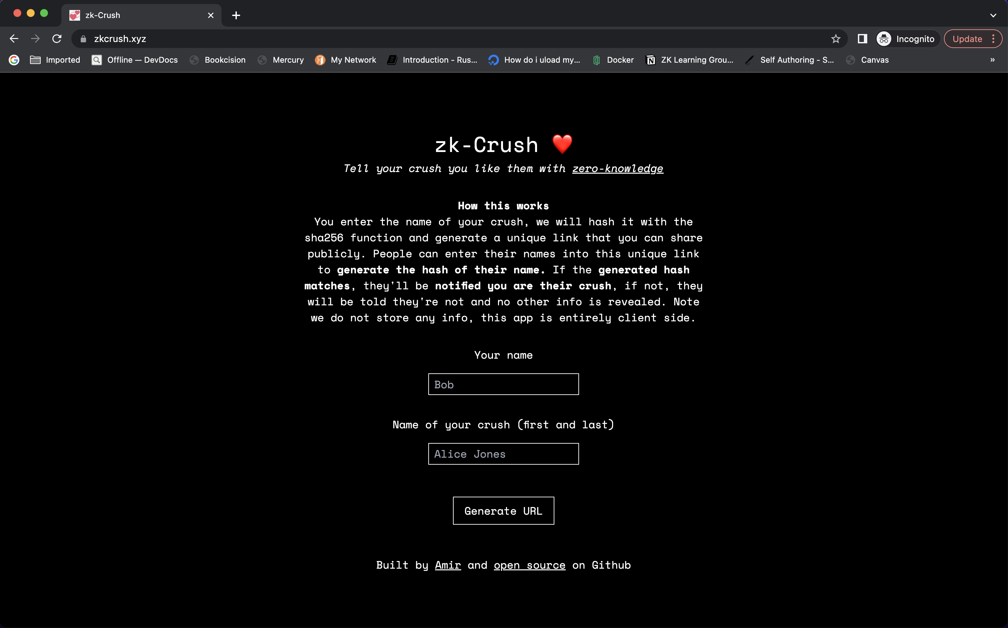This screenshot has height=628, width=1008.
Task: Open the Google bookmark icon
Action: point(14,60)
